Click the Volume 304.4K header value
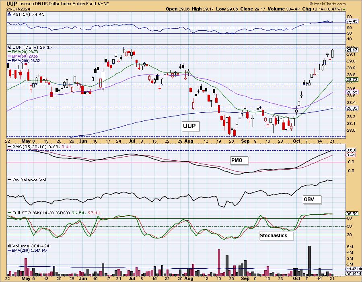This screenshot has height=282, width=362. pos(284,9)
